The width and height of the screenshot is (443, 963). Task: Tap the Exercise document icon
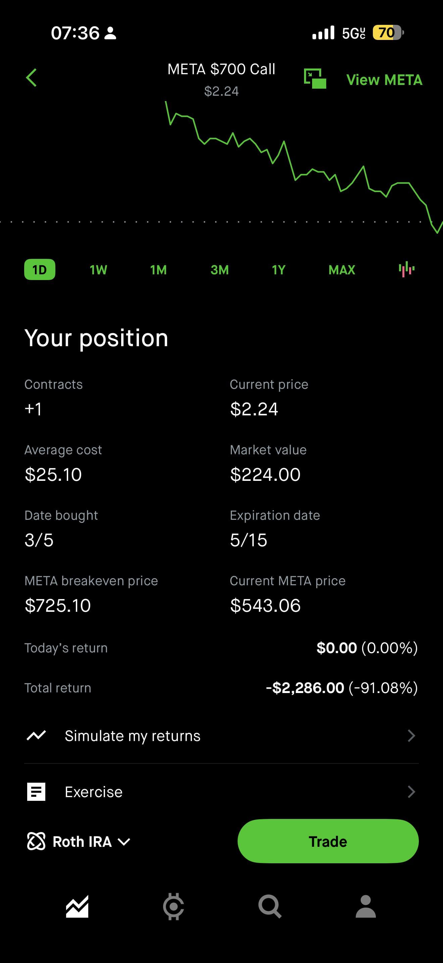click(x=36, y=791)
